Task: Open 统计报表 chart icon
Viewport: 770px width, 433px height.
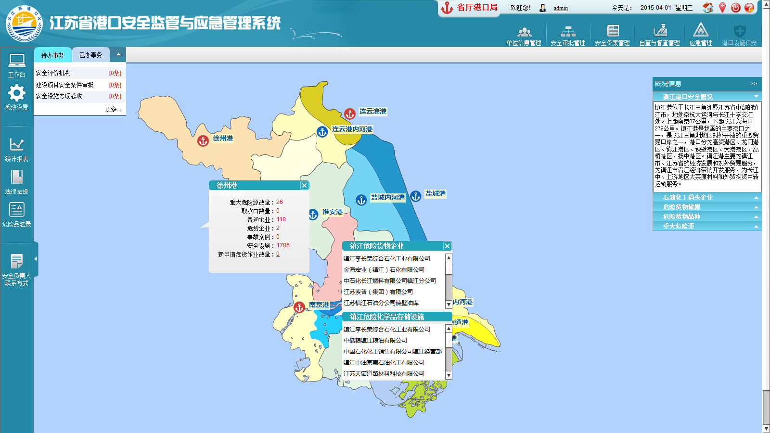Action: coord(17,145)
